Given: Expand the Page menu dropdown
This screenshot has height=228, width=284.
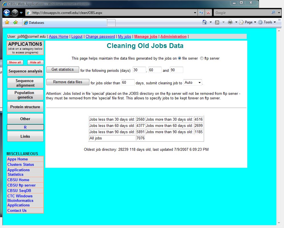Looking at the screenshot, I should coord(248,22).
